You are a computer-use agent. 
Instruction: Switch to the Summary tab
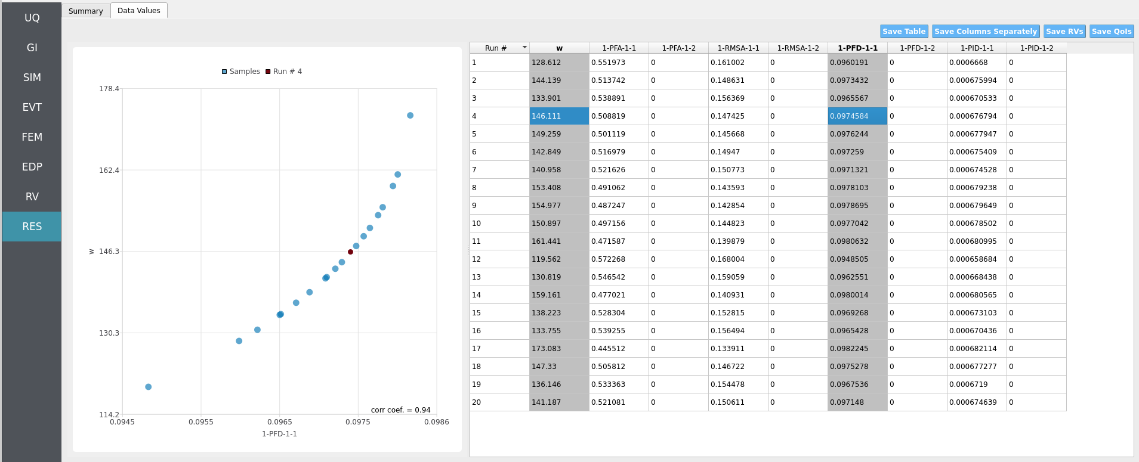(x=86, y=11)
